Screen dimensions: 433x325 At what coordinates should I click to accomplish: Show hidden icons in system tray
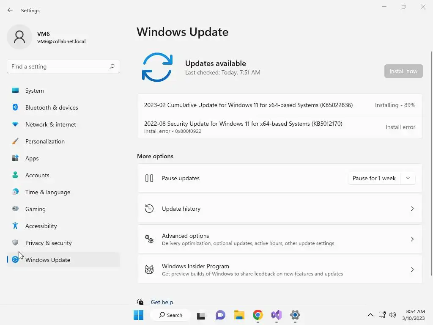coord(370,315)
